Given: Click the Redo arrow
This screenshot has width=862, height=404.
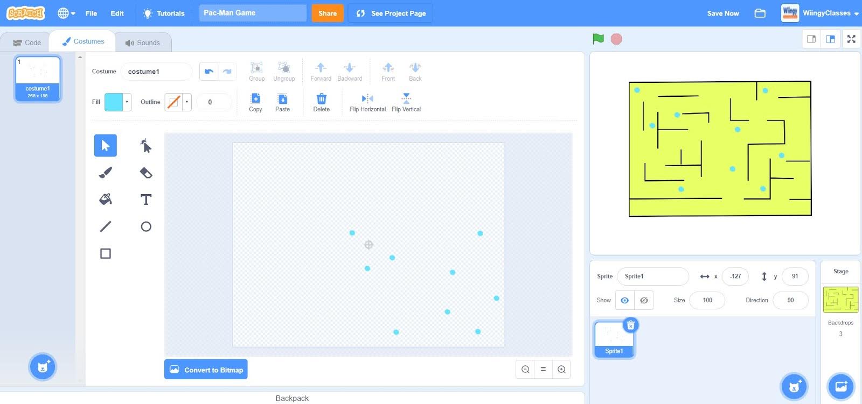Looking at the screenshot, I should [227, 72].
